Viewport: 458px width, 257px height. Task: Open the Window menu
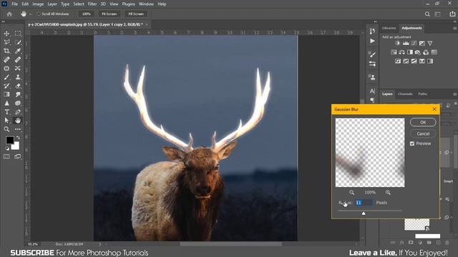pos(146,4)
